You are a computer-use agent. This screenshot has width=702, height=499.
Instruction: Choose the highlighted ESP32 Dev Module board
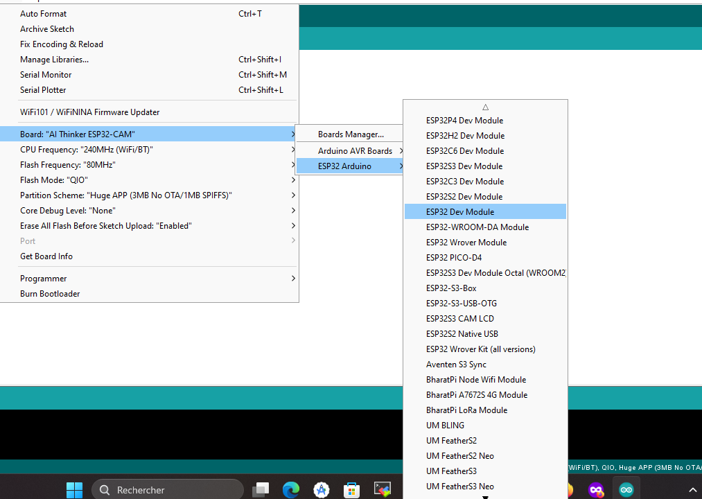(x=485, y=211)
